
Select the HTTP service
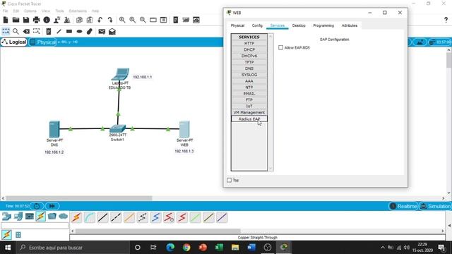pos(249,43)
